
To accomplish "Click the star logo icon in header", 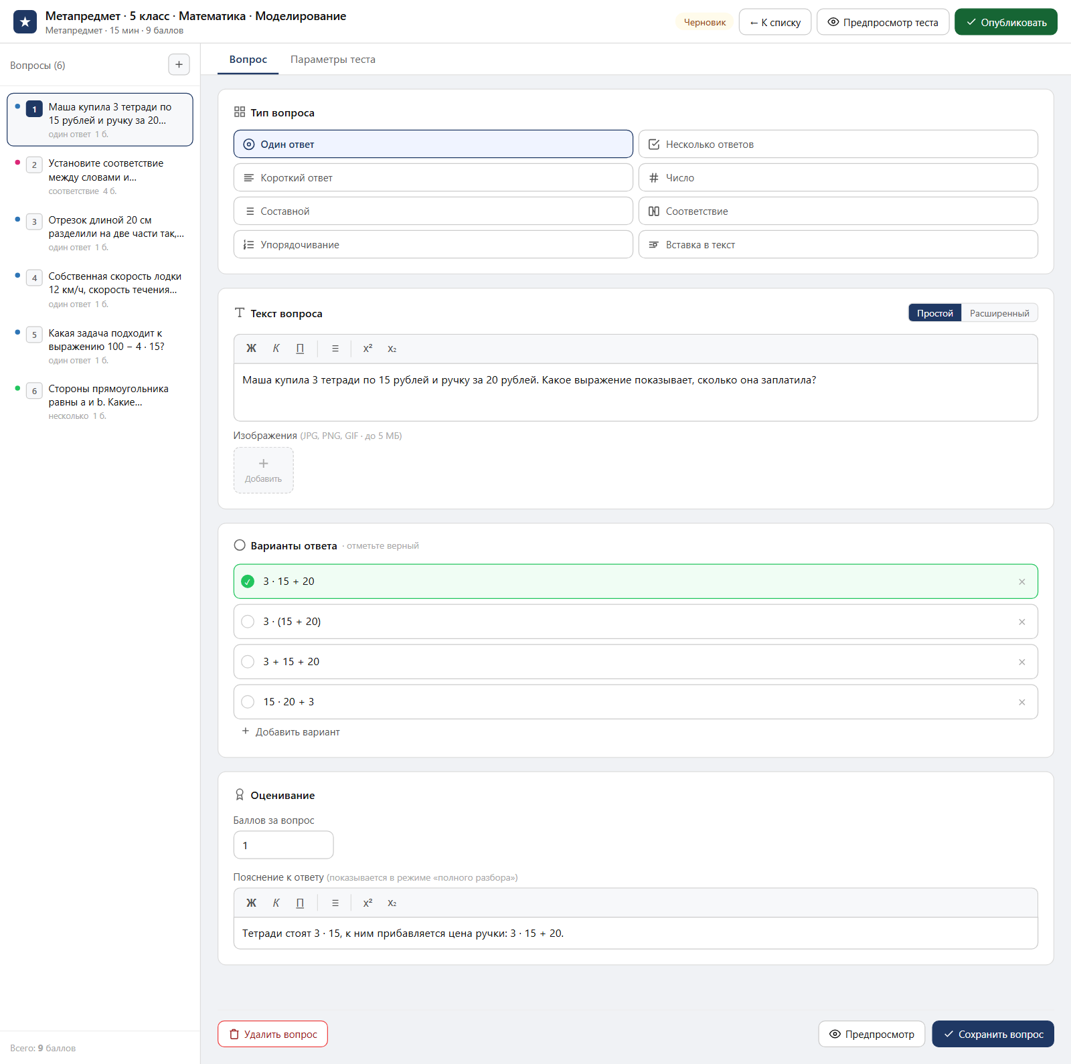I will pos(25,22).
